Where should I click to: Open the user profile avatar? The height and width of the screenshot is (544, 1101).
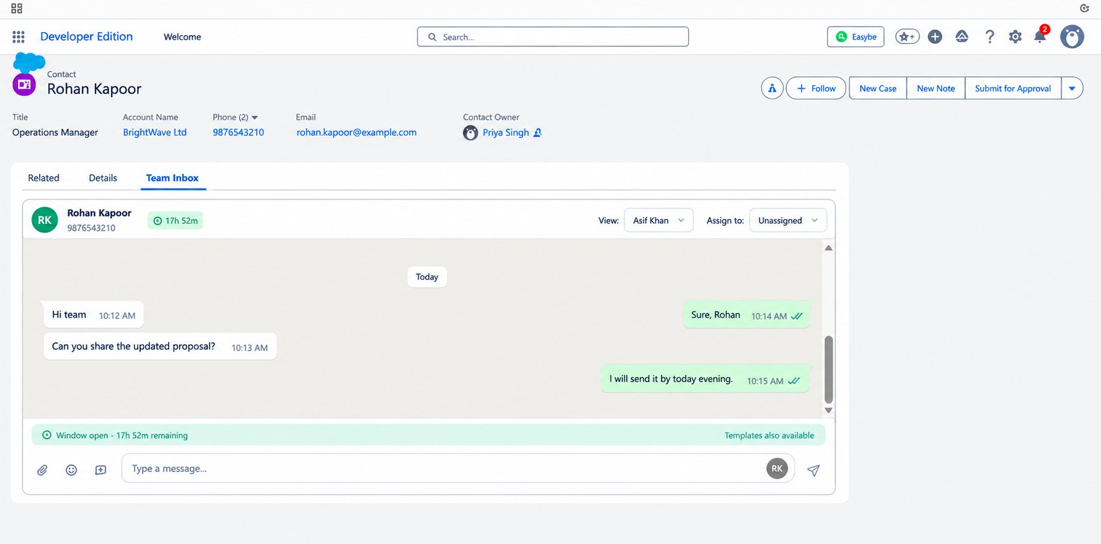click(1072, 37)
